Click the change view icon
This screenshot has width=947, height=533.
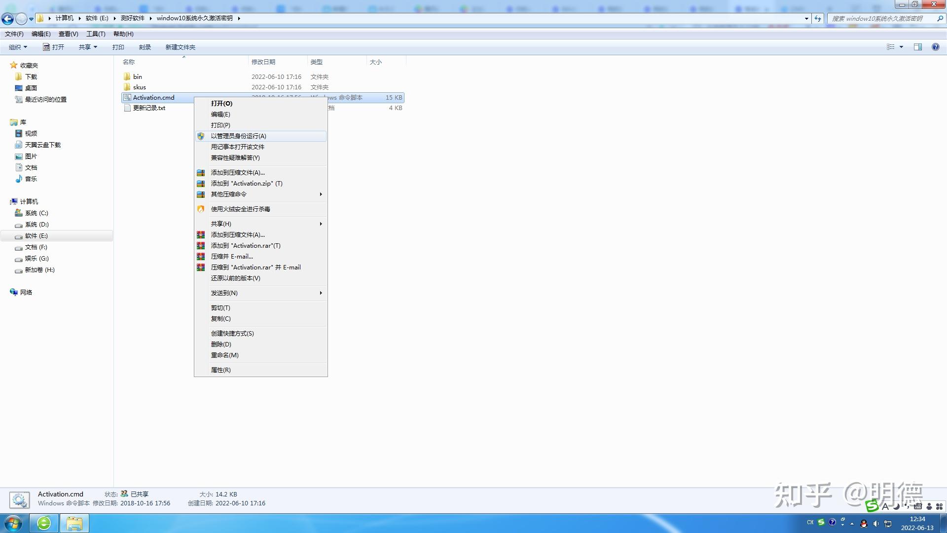click(891, 47)
